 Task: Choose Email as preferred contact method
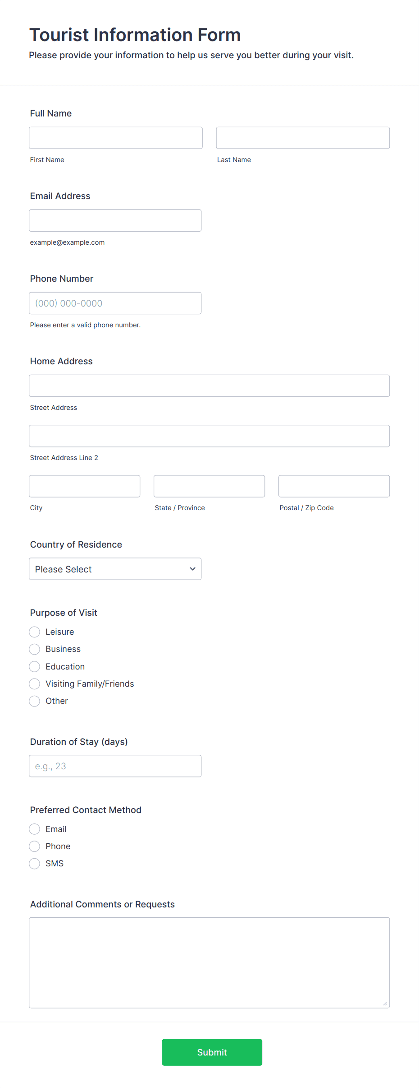pos(35,829)
